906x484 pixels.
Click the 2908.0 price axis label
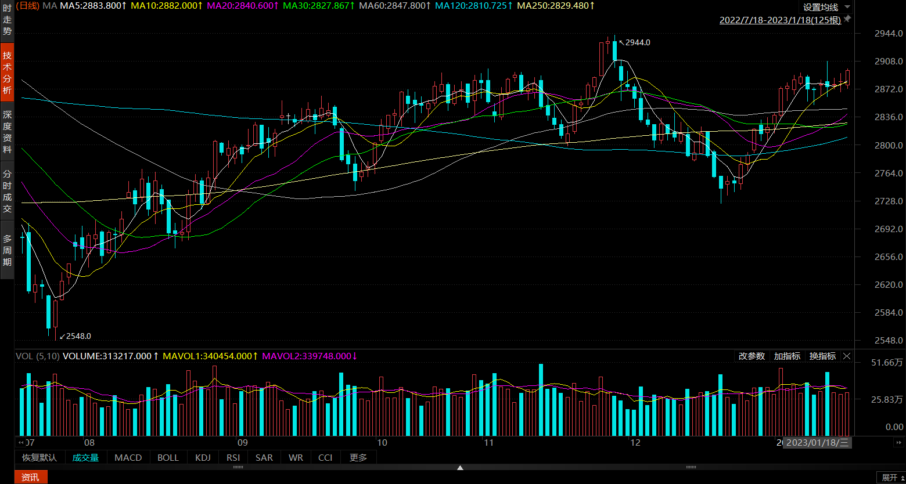point(889,62)
